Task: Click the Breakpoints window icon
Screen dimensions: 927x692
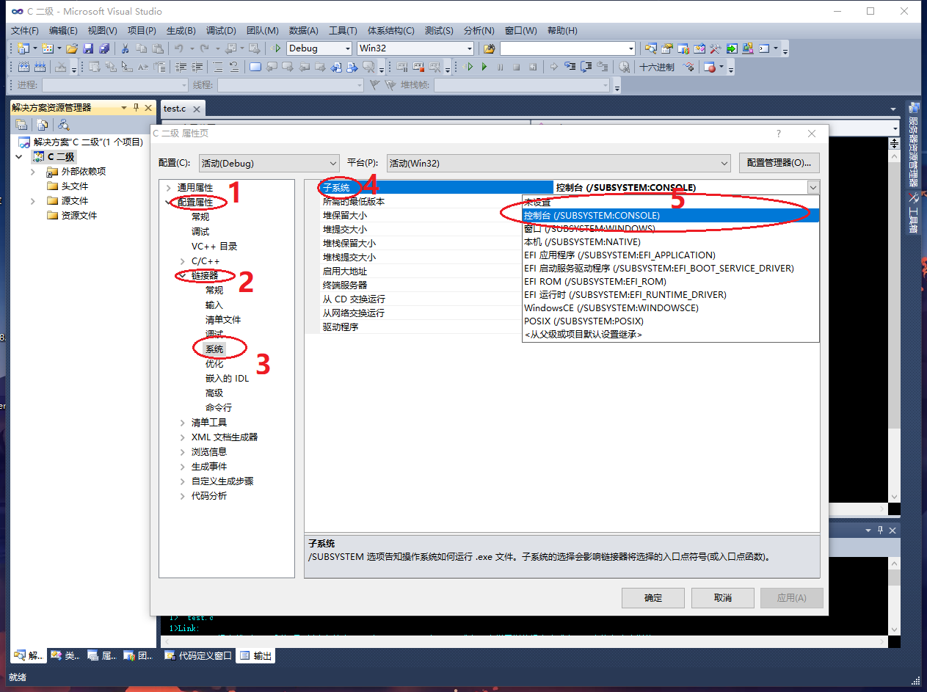Action: click(x=710, y=67)
